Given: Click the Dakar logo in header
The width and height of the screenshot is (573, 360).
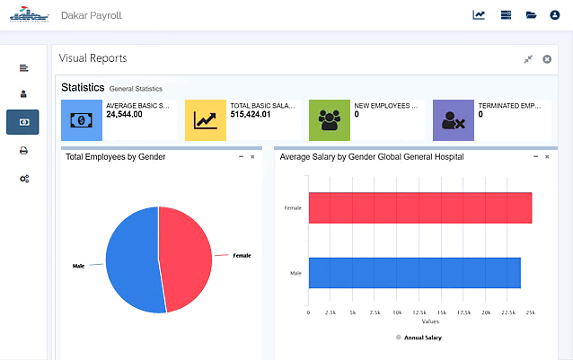Looking at the screenshot, I should tap(30, 14).
